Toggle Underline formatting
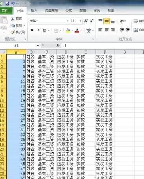This screenshot has height=179, width=144. [x=44, y=31]
